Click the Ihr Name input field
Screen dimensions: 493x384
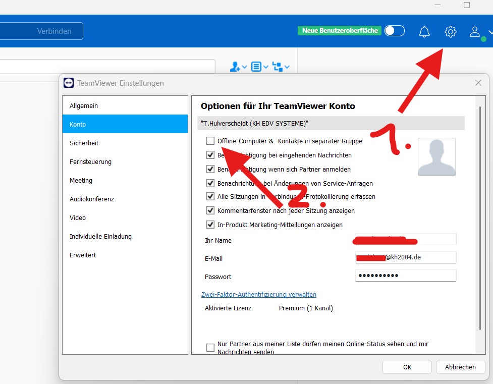coord(406,239)
